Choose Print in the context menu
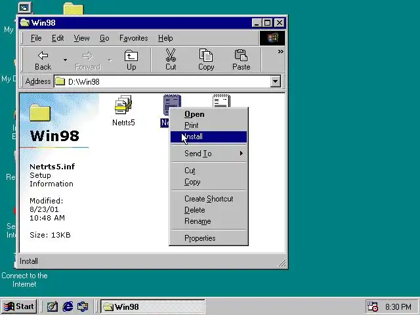 pyautogui.click(x=209, y=125)
